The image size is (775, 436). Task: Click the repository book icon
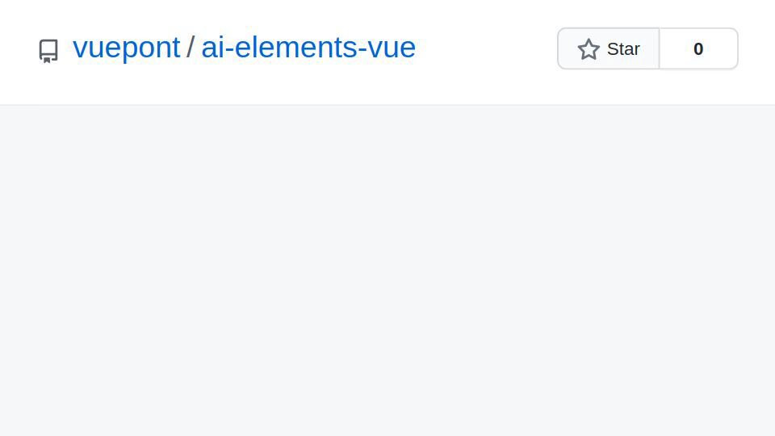point(48,51)
